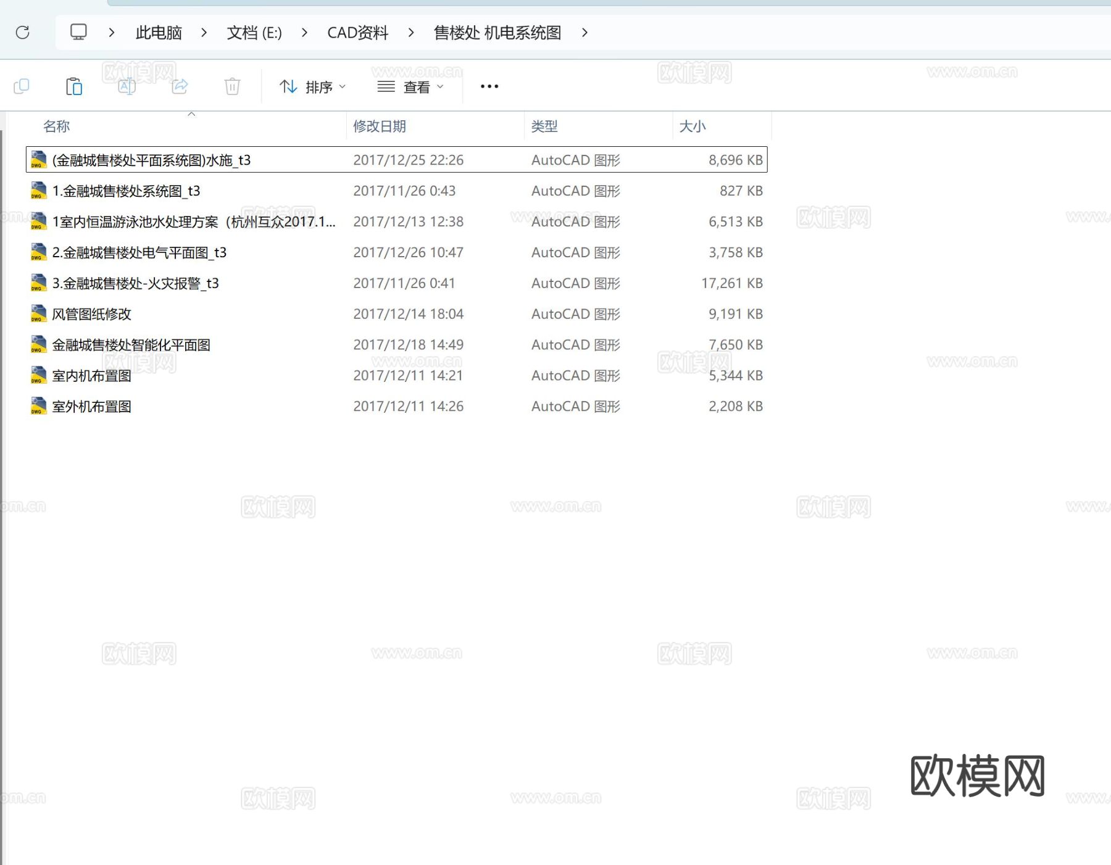The width and height of the screenshot is (1111, 865).
Task: Sort by the 修改日期 column header
Action: pyautogui.click(x=380, y=126)
